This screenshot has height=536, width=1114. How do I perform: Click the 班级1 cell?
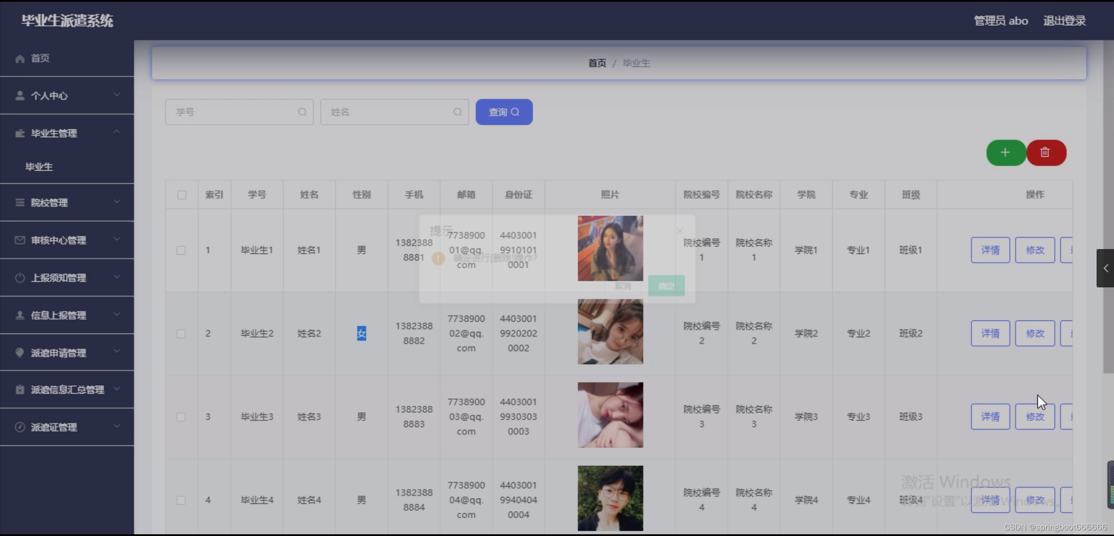[911, 250]
